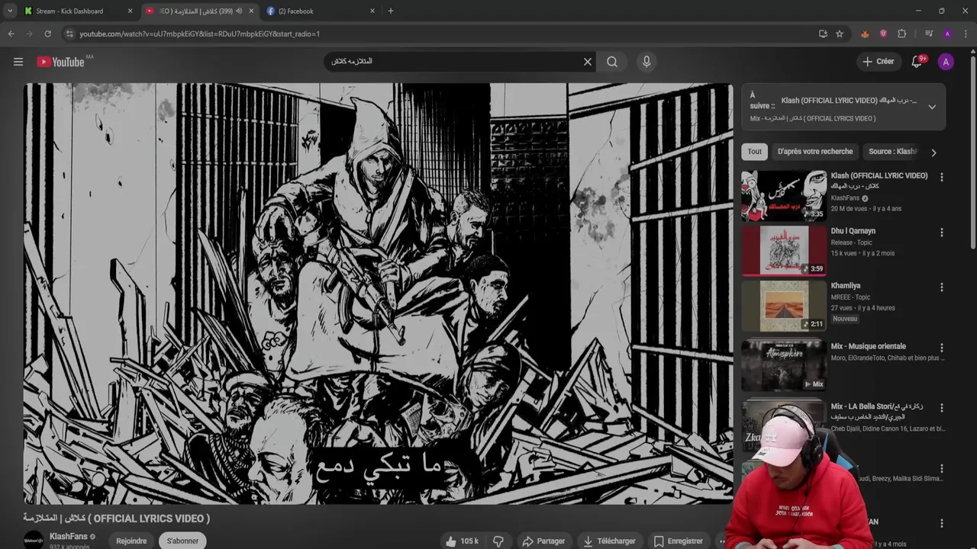This screenshot has height=549, width=977.
Task: Open Klash درب المهالك video thumbnail
Action: coord(784,195)
